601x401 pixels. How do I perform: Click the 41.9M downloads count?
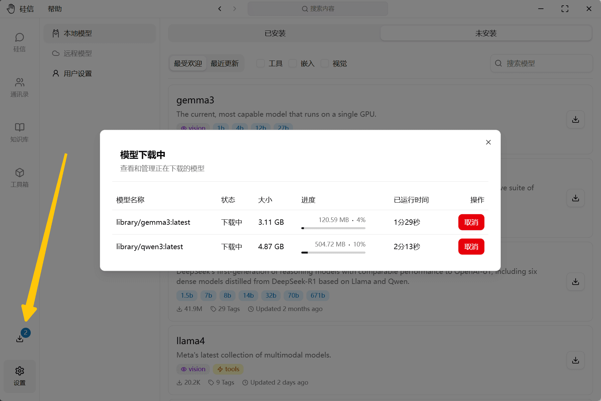coord(189,309)
